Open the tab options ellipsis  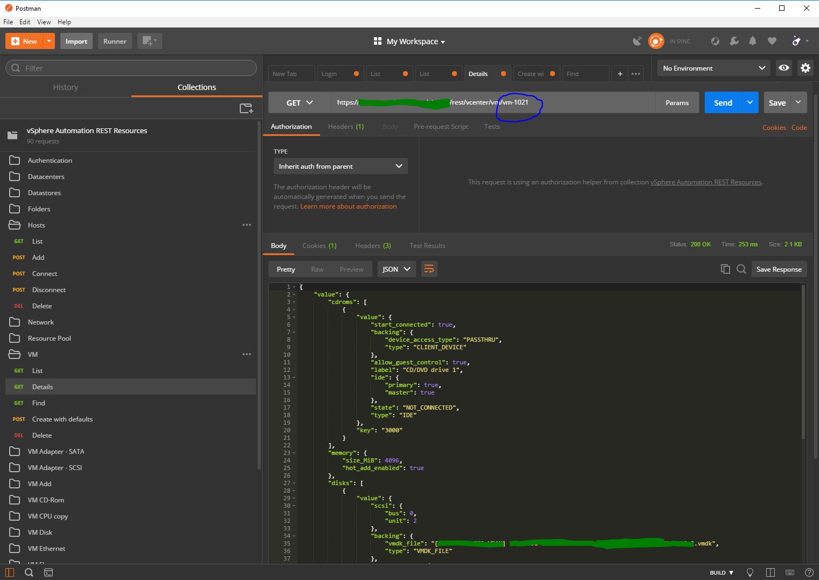click(636, 74)
